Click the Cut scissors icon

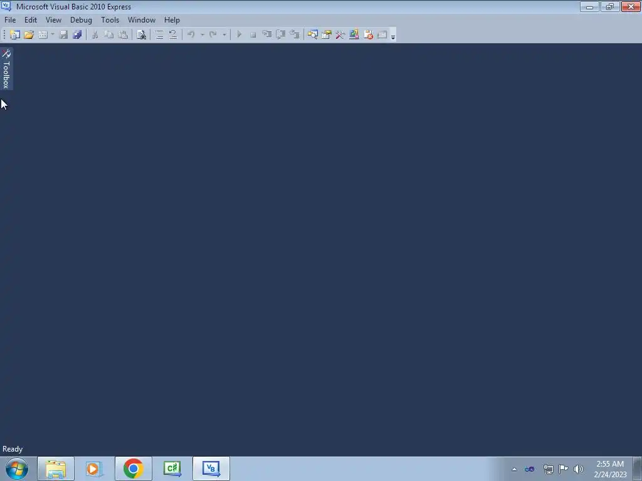[95, 35]
